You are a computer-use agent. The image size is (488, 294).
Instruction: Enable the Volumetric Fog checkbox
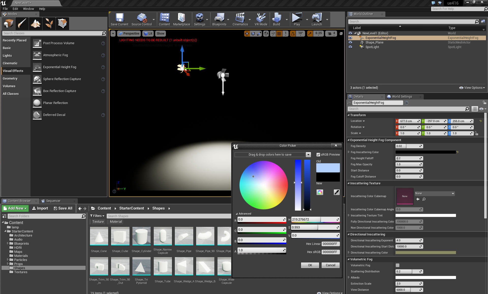click(398, 265)
